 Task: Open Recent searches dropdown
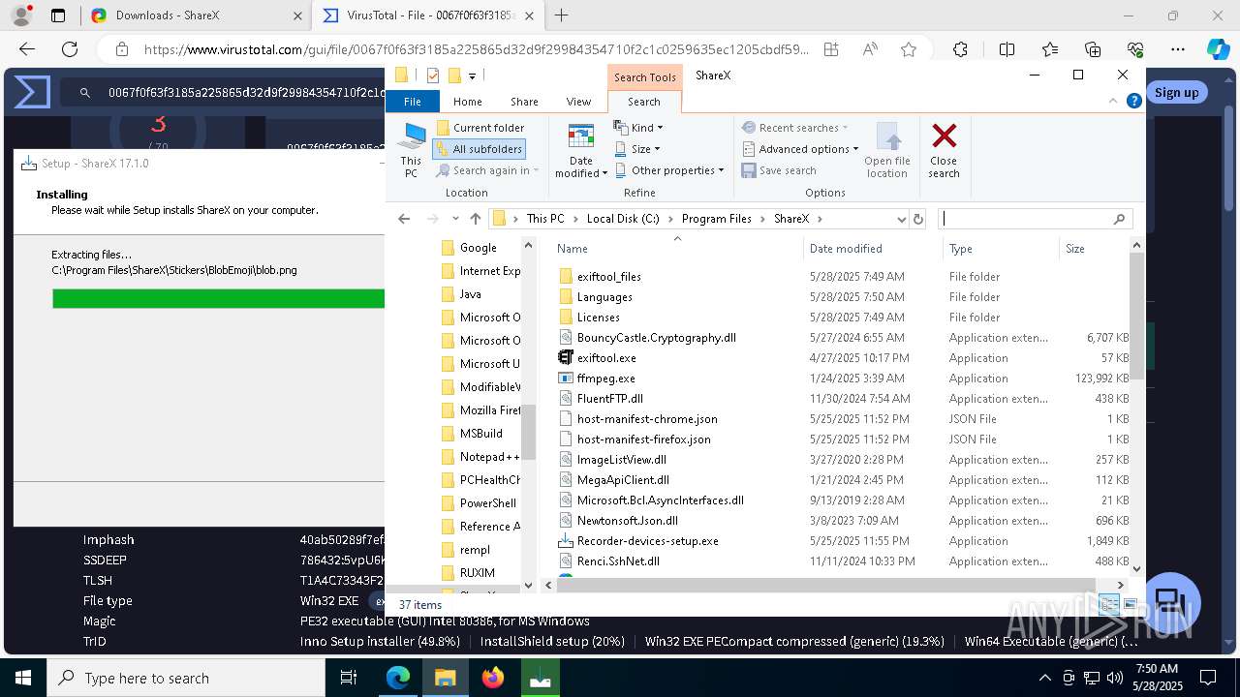pos(795,128)
